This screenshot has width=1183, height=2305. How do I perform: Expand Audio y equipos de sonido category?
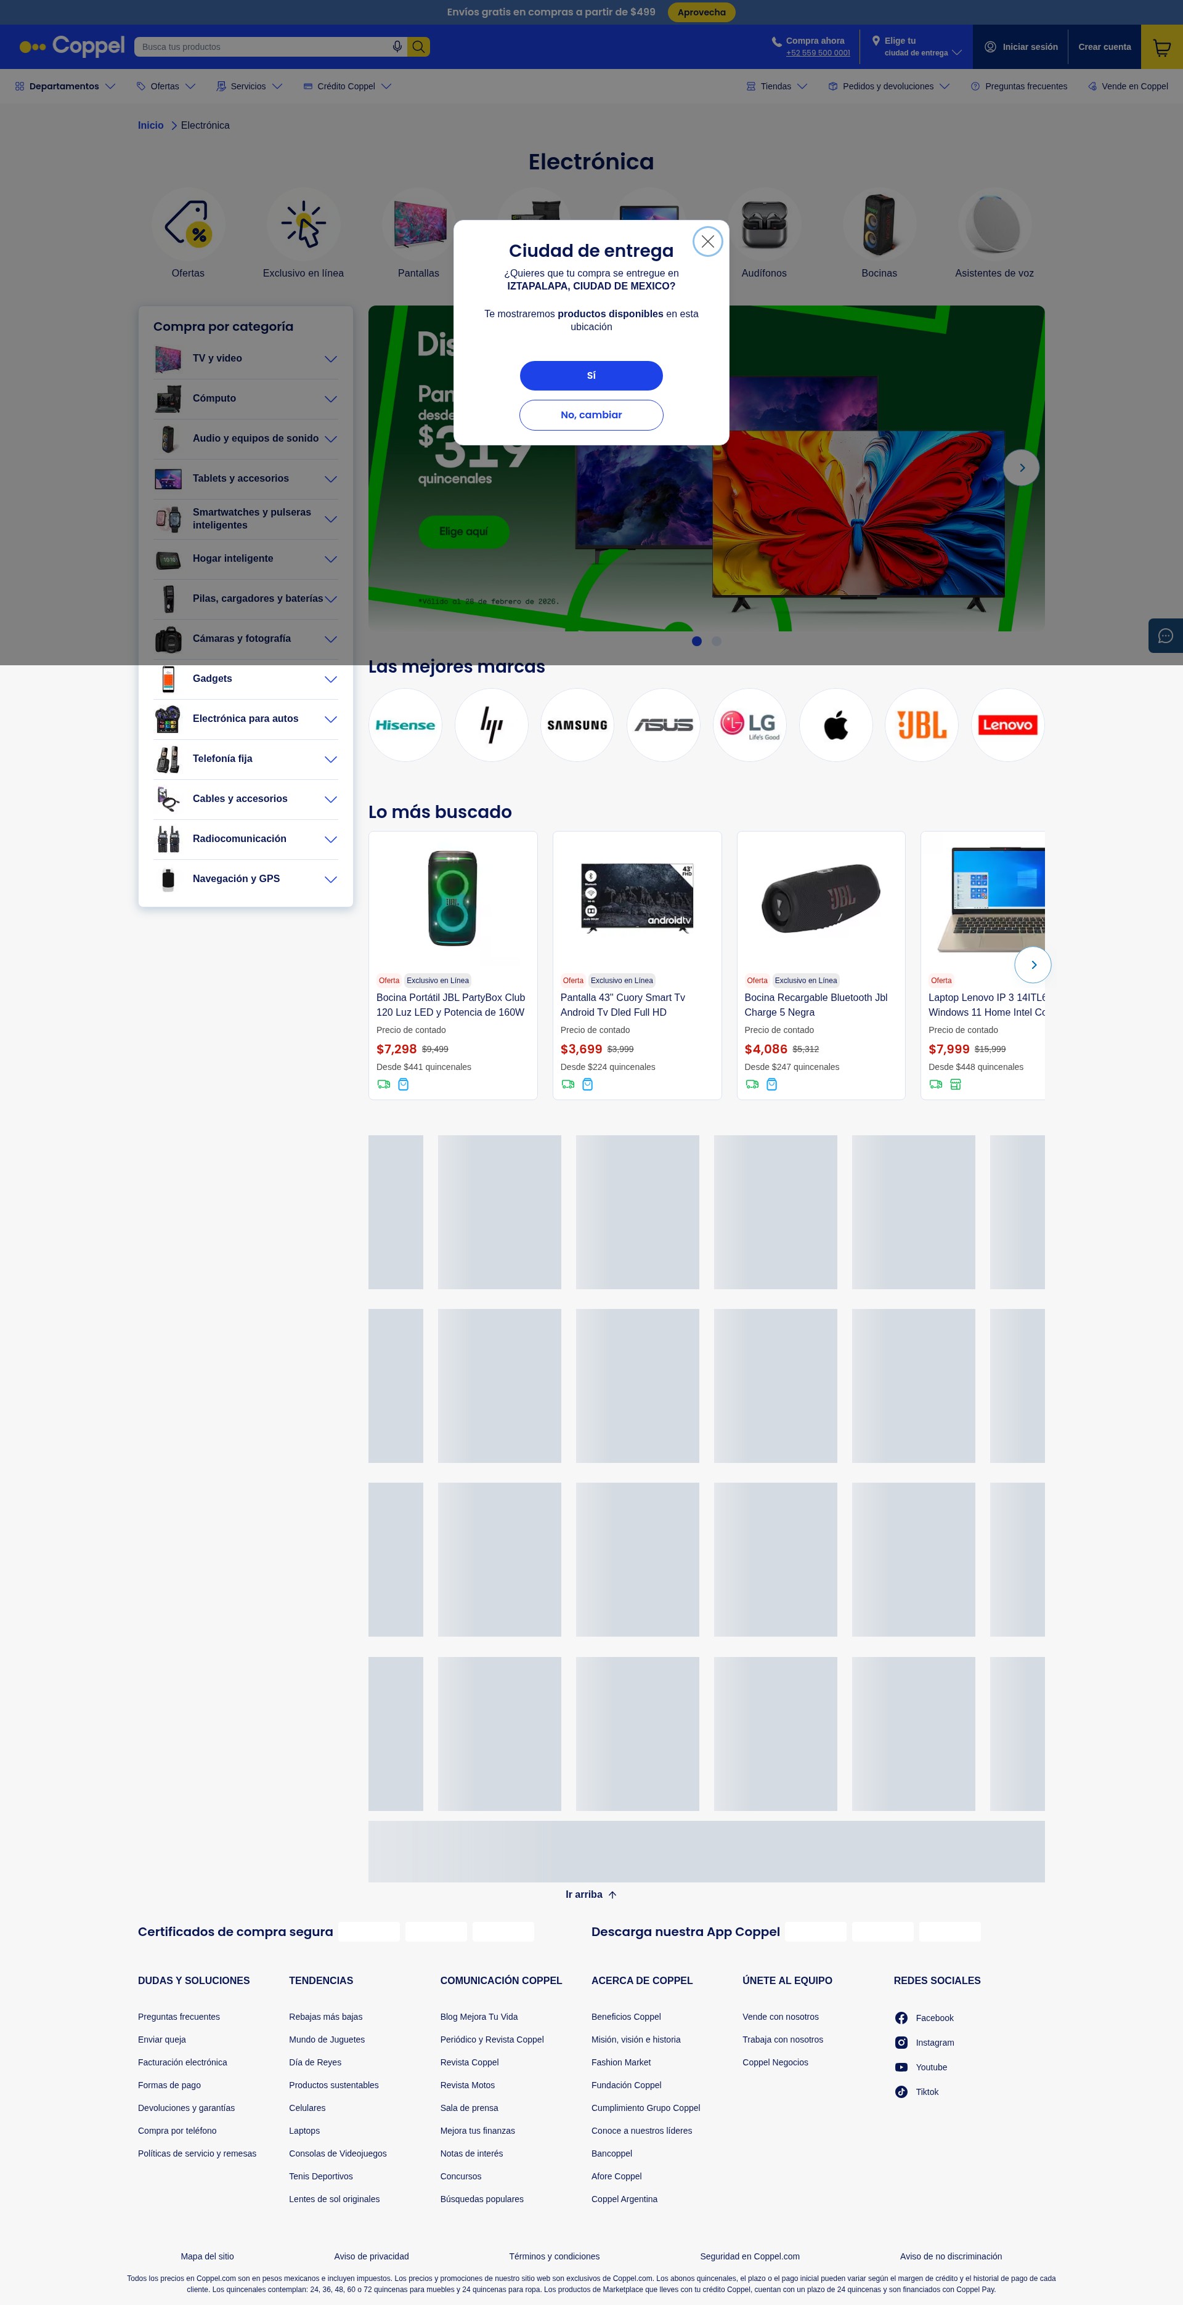245,439
